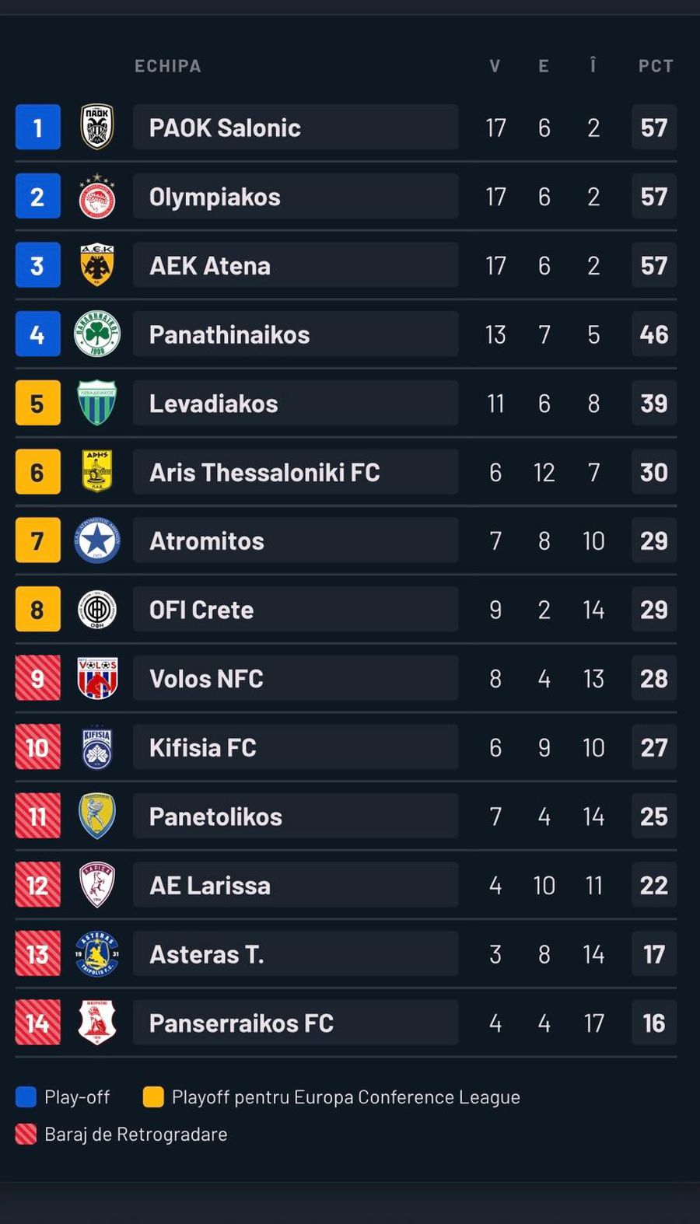Open the Panetolikos team page link
Screen dimensions: 700x1224
(215, 817)
